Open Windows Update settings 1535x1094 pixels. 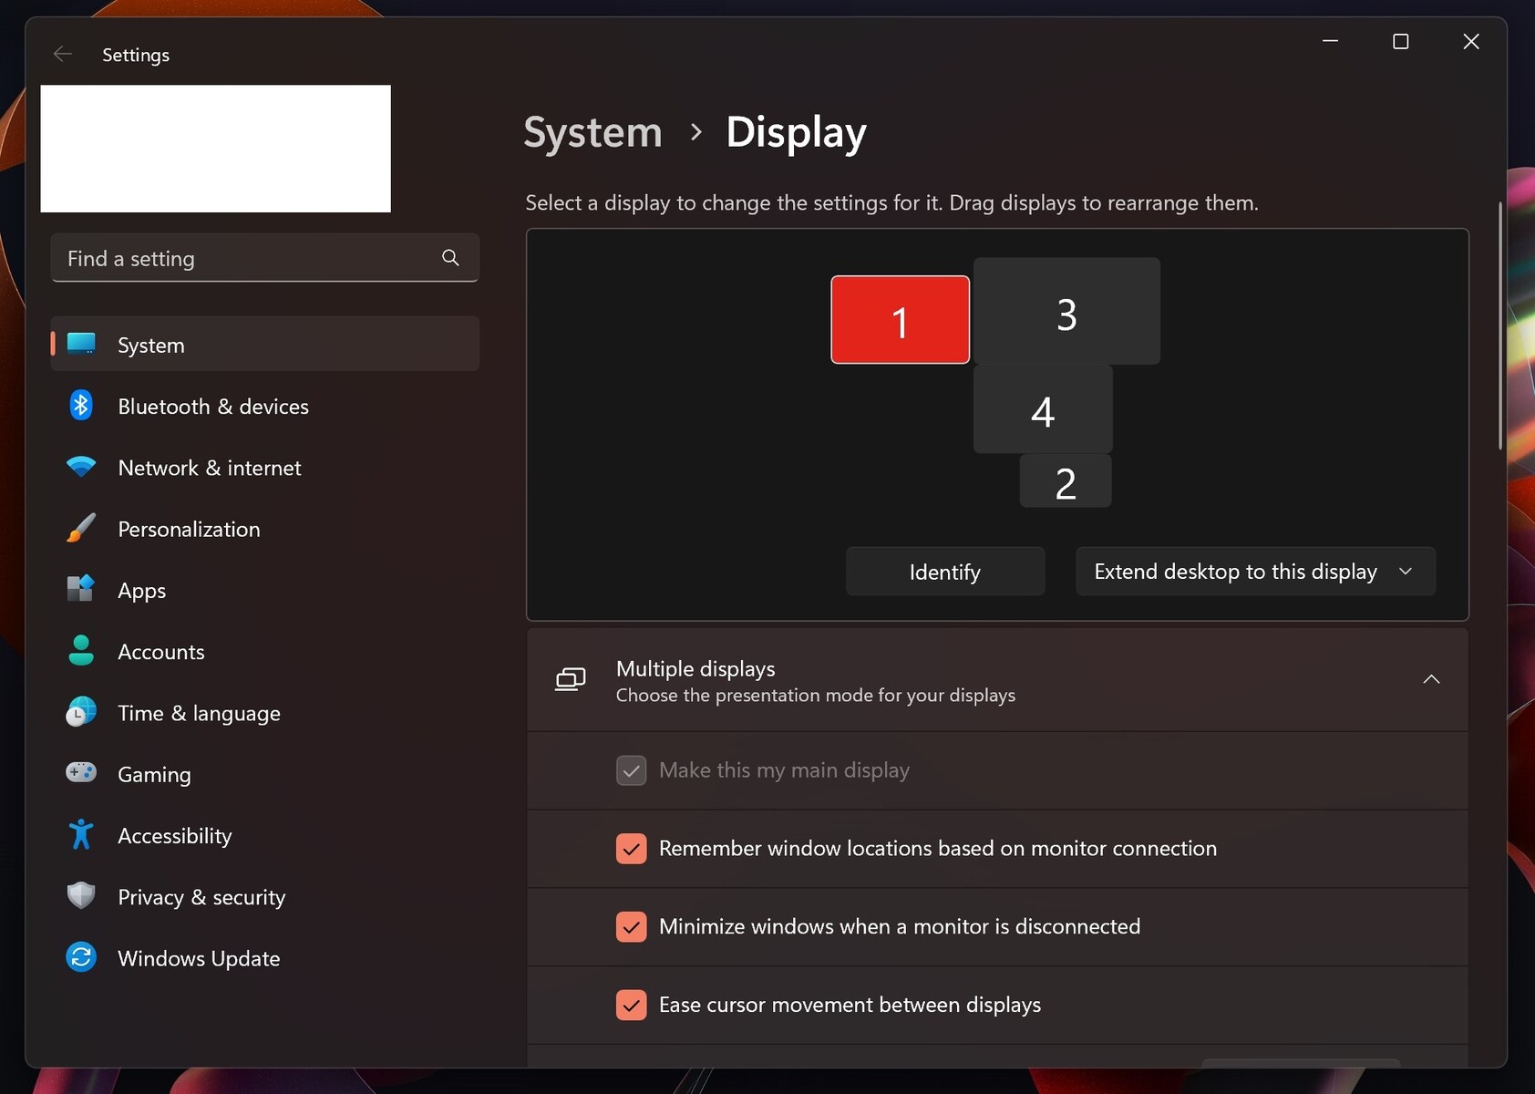tap(198, 957)
